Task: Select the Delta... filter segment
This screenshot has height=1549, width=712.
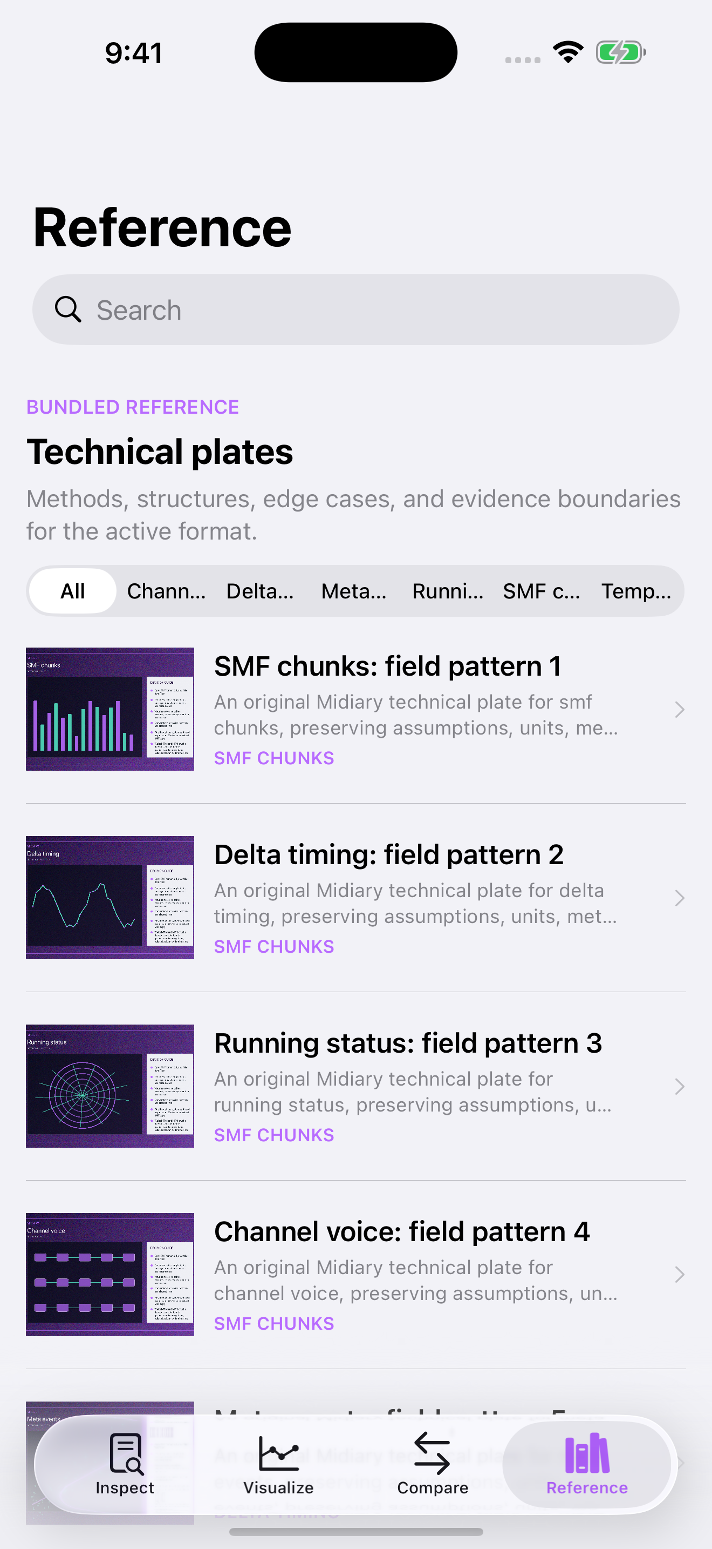Action: (260, 591)
